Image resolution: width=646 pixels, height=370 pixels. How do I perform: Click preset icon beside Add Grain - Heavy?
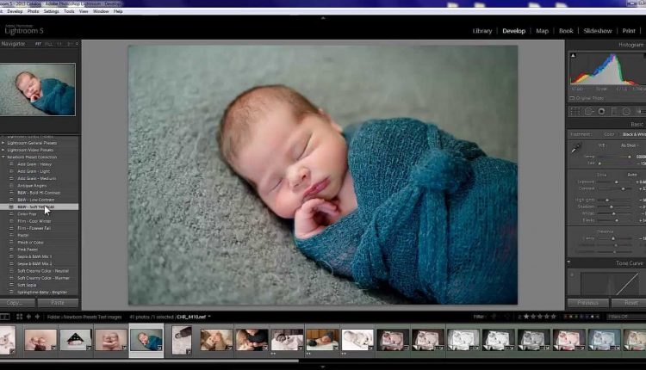coord(11,164)
